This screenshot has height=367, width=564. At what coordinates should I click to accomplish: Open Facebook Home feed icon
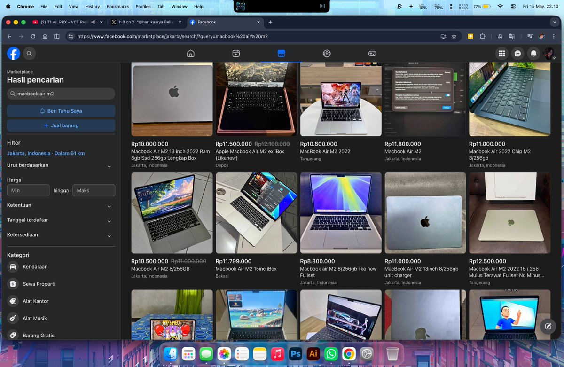191,54
